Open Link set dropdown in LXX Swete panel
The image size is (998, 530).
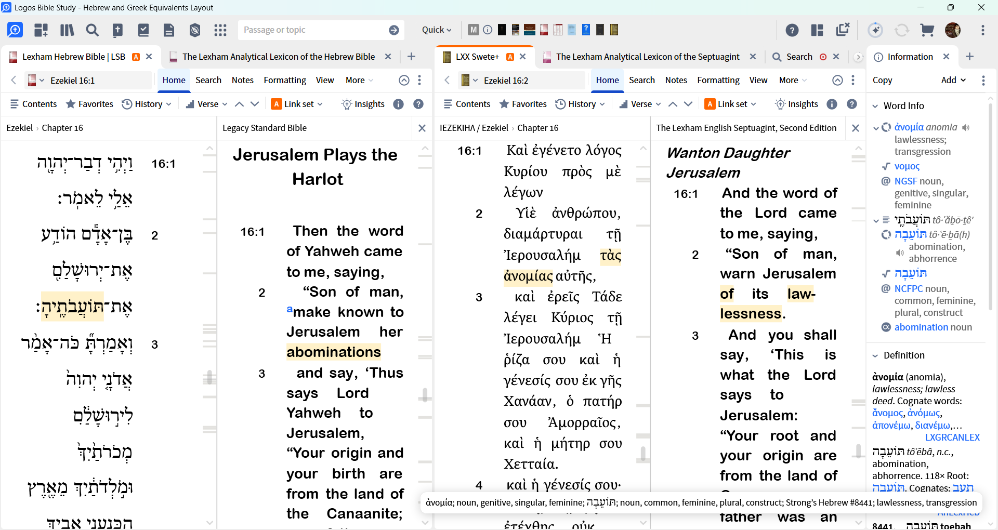click(x=731, y=104)
